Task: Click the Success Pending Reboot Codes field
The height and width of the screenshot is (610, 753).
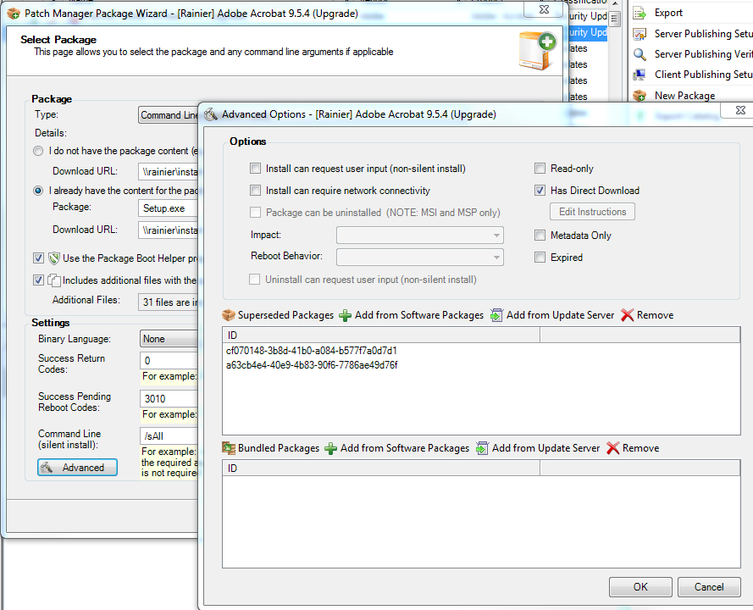Action: tap(169, 399)
